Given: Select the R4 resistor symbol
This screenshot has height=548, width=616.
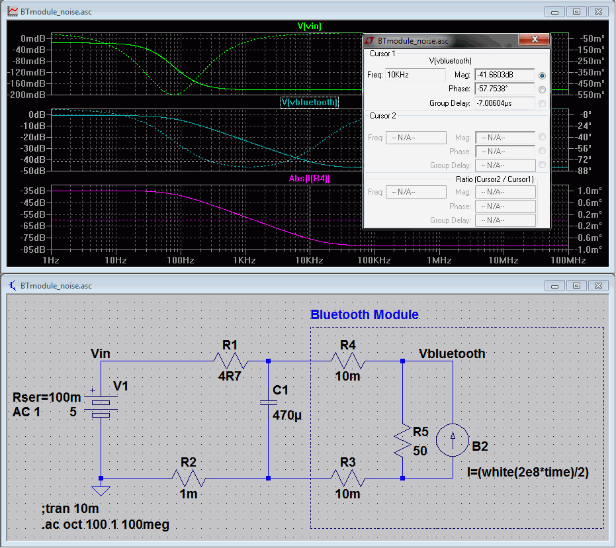Looking at the screenshot, I should 347,361.
